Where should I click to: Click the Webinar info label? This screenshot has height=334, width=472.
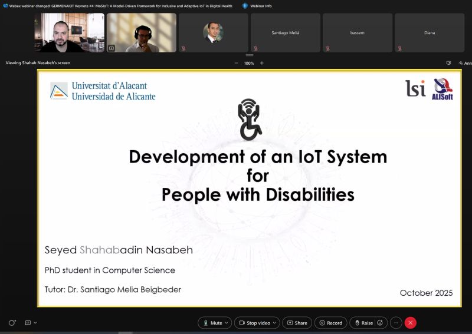tap(261, 6)
